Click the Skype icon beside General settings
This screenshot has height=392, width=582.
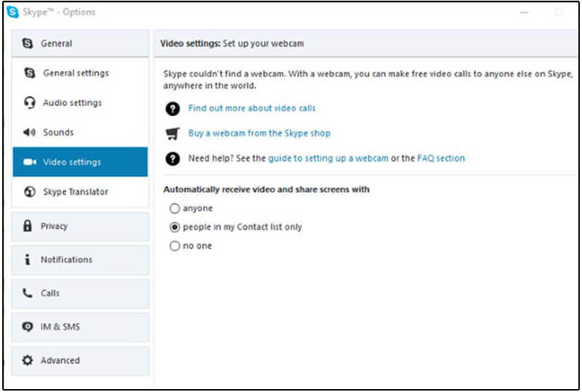(x=30, y=73)
